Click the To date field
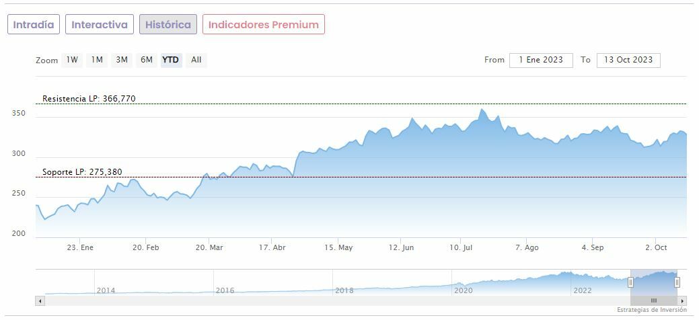The width and height of the screenshot is (699, 320). [x=628, y=60]
